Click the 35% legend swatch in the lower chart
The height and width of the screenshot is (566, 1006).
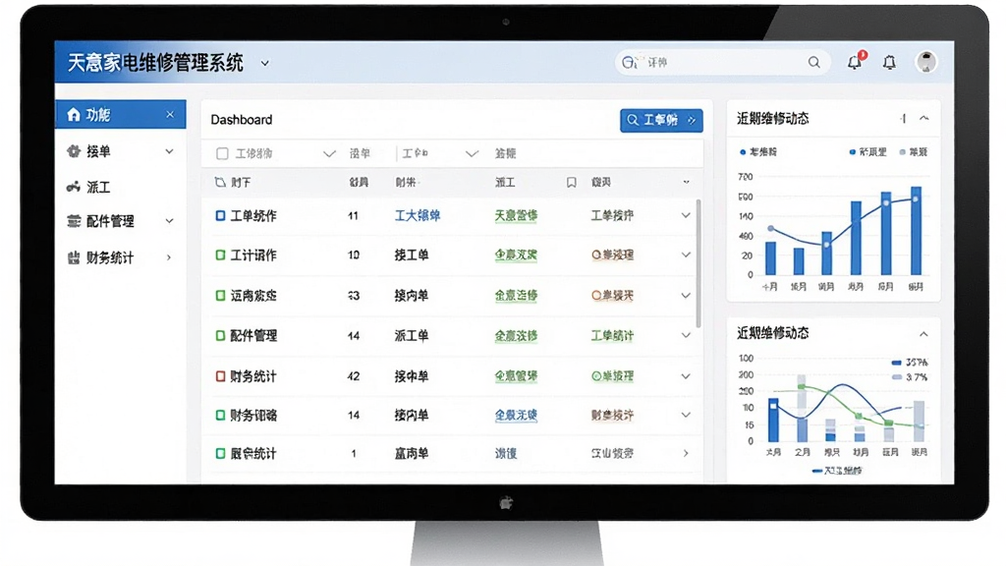pos(896,363)
